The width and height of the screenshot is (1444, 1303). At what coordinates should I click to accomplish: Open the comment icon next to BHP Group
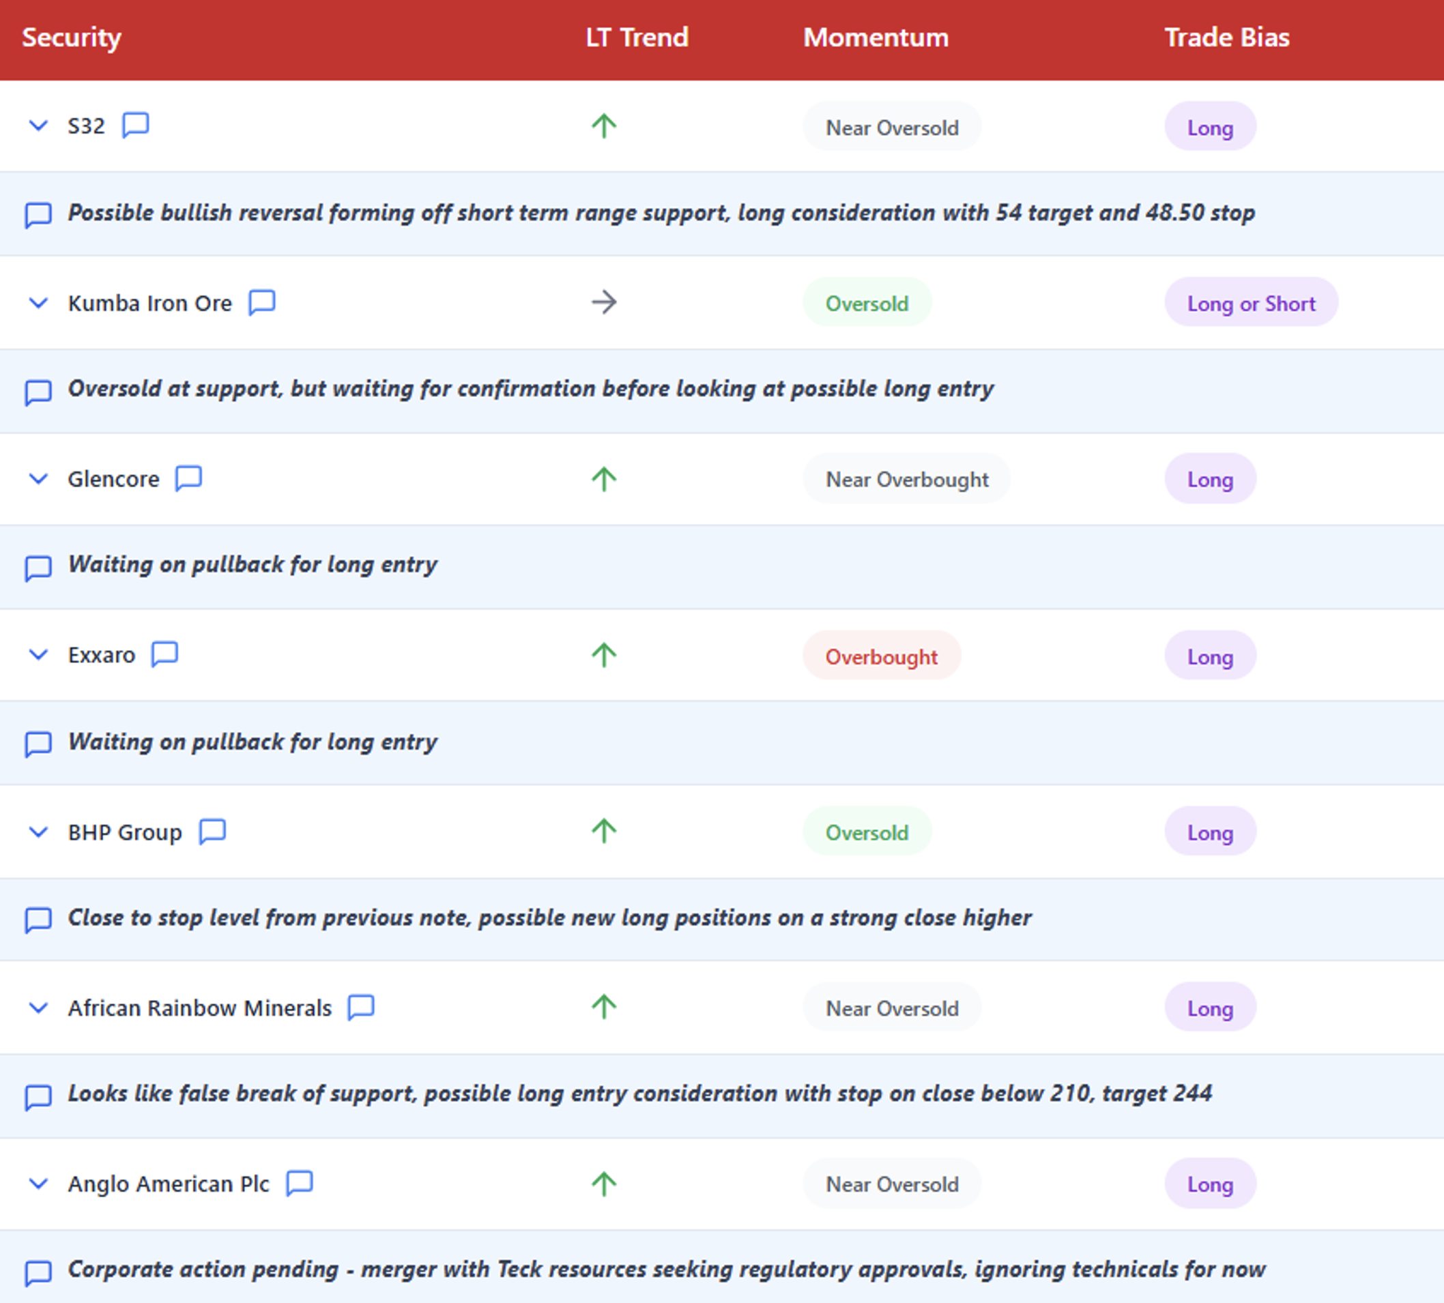pos(212,831)
